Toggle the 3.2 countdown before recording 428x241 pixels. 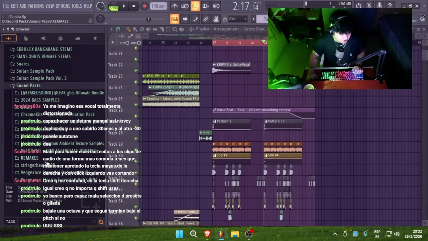[x=195, y=6]
